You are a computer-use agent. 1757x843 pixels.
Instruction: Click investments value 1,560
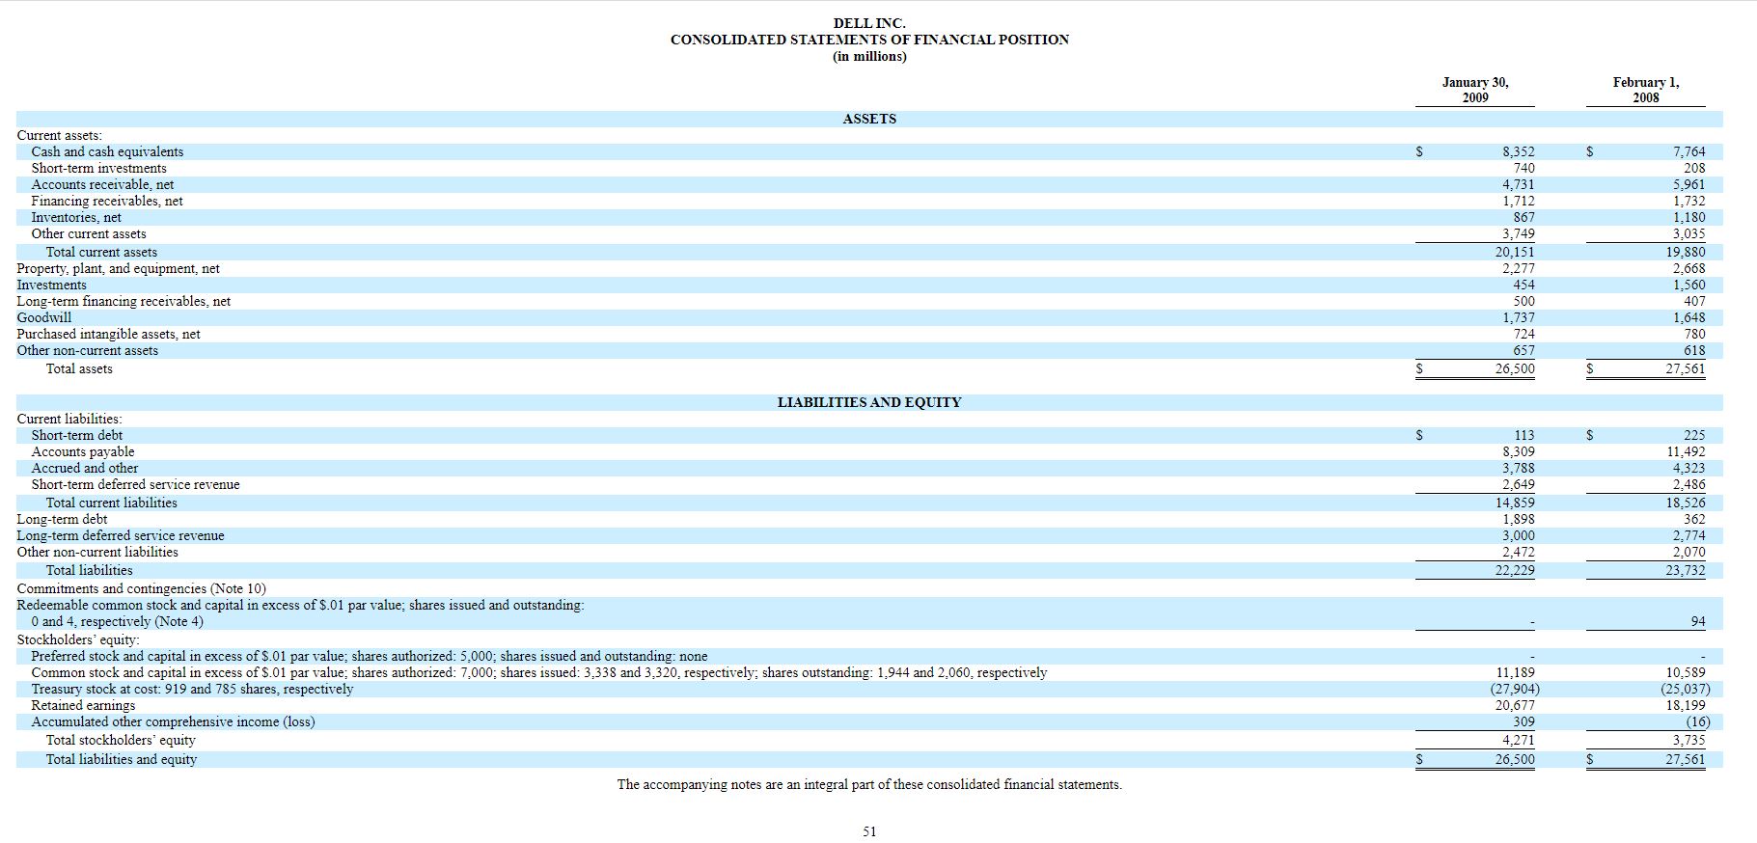(1688, 285)
